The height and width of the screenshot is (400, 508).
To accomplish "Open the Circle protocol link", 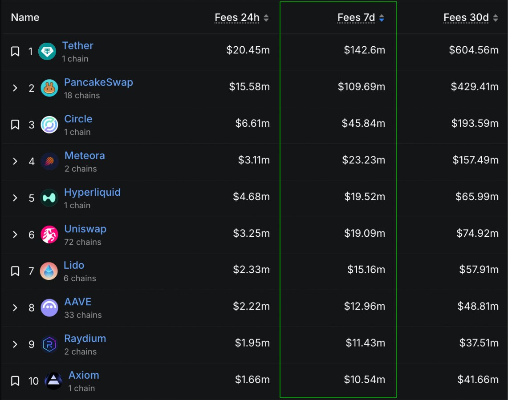I will (78, 118).
